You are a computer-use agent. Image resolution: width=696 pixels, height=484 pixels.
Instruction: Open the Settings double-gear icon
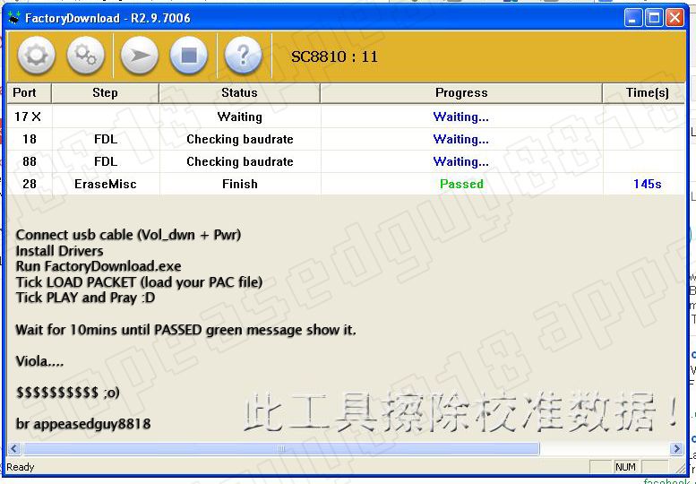(x=86, y=56)
